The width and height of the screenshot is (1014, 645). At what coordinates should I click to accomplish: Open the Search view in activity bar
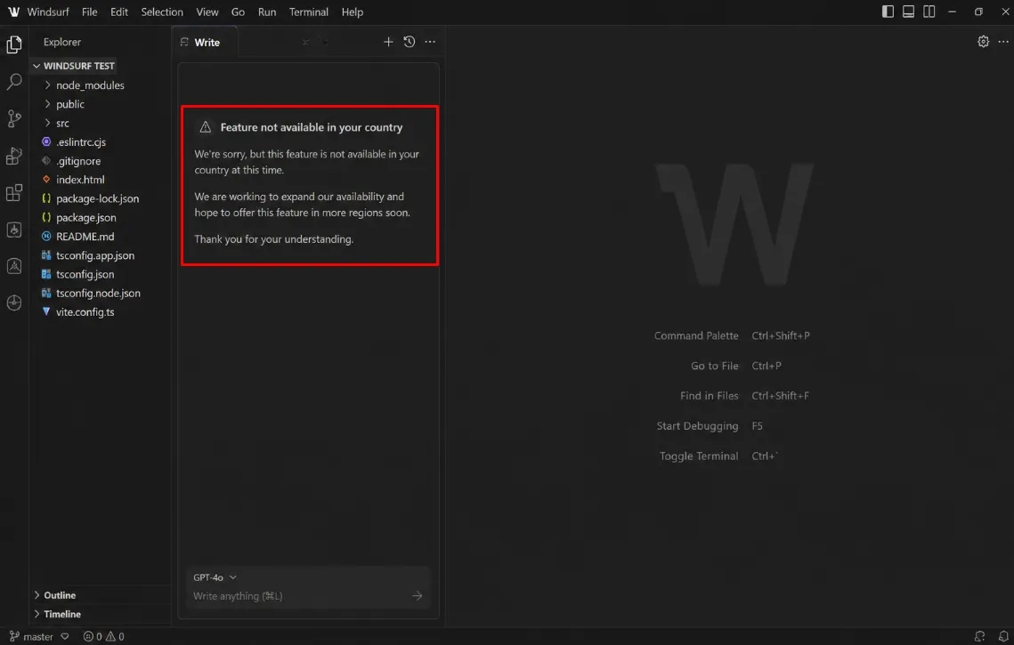click(x=14, y=82)
